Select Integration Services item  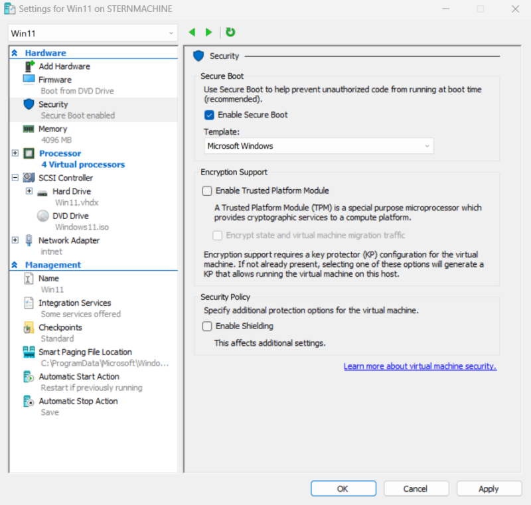coord(75,303)
